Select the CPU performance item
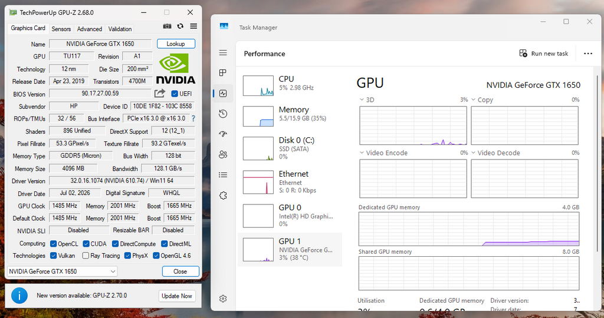 290,85
